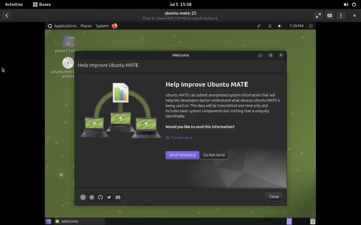Click the volume icon in MATE panel
Screen dimensions: 361x225
(280, 26)
